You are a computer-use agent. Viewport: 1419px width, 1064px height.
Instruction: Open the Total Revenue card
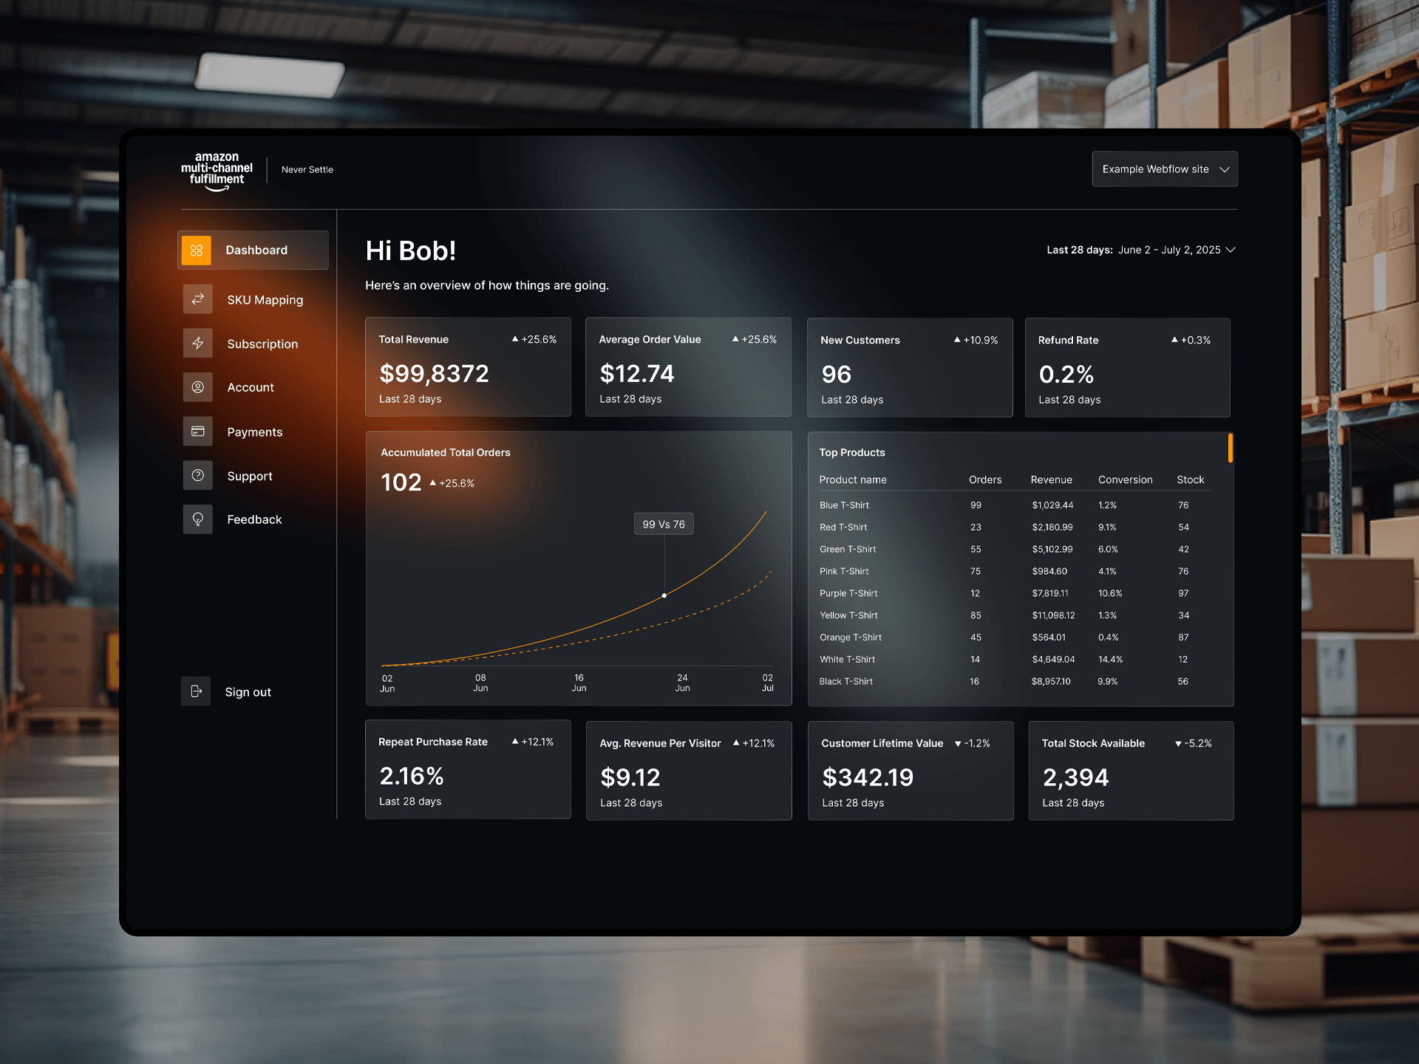coord(468,367)
